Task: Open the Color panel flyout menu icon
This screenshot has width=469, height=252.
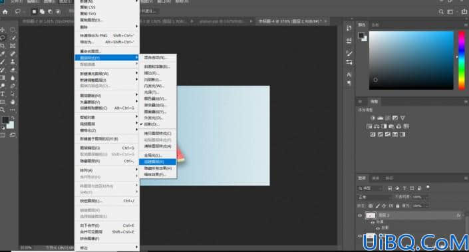Action: click(x=466, y=25)
